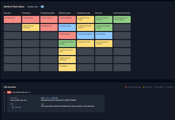The width and height of the screenshot is (175, 120).
Task: Switch hash display to SHA256
Action: coord(55,98)
